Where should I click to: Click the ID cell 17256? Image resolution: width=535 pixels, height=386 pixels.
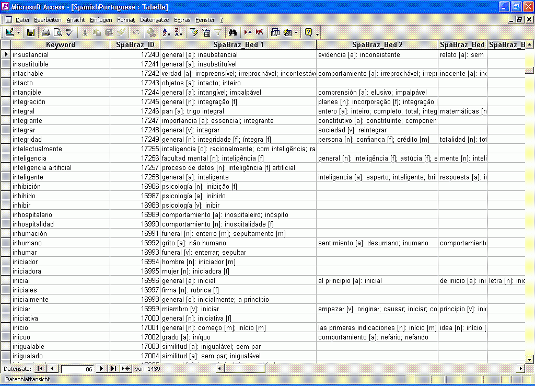135,158
